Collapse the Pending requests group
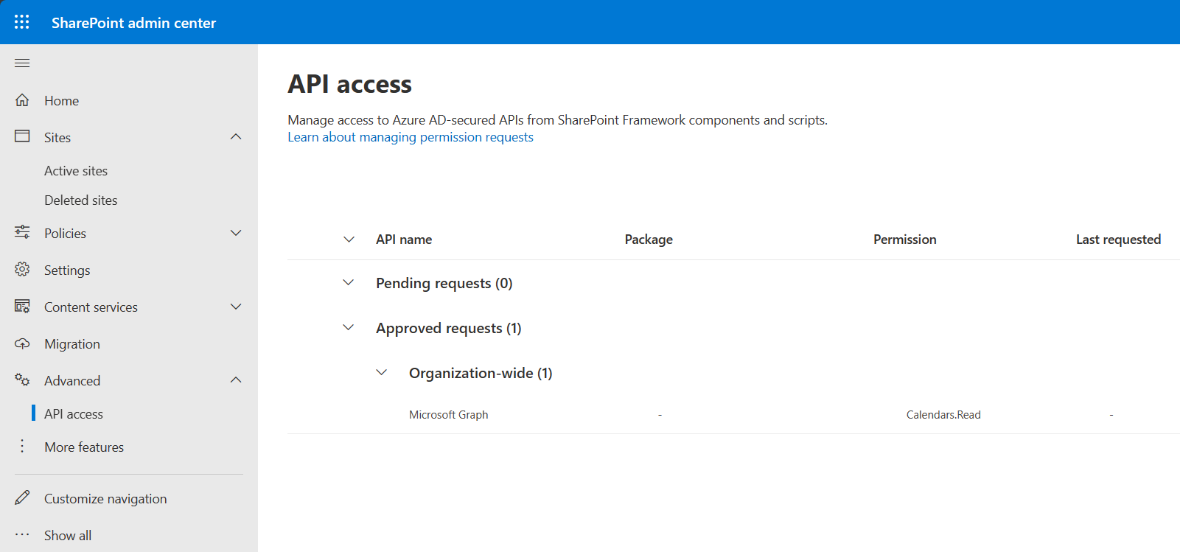The height and width of the screenshot is (552, 1180). [349, 283]
